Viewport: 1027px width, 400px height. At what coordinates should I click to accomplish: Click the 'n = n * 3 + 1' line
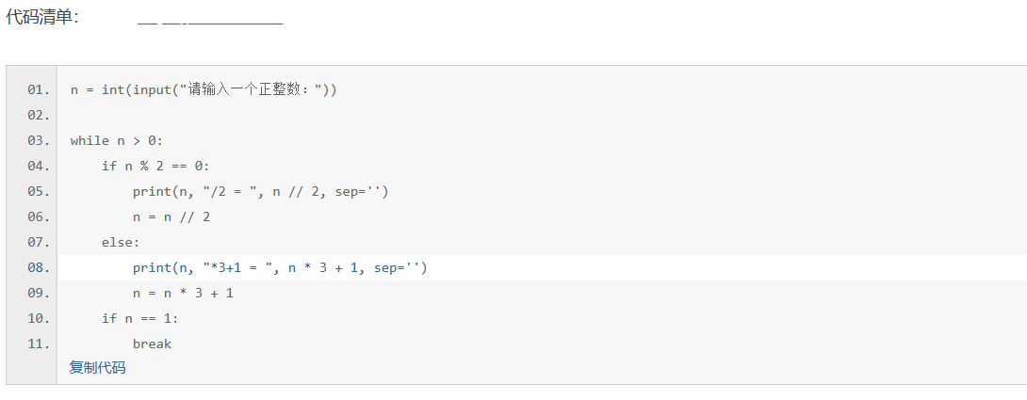click(x=183, y=294)
